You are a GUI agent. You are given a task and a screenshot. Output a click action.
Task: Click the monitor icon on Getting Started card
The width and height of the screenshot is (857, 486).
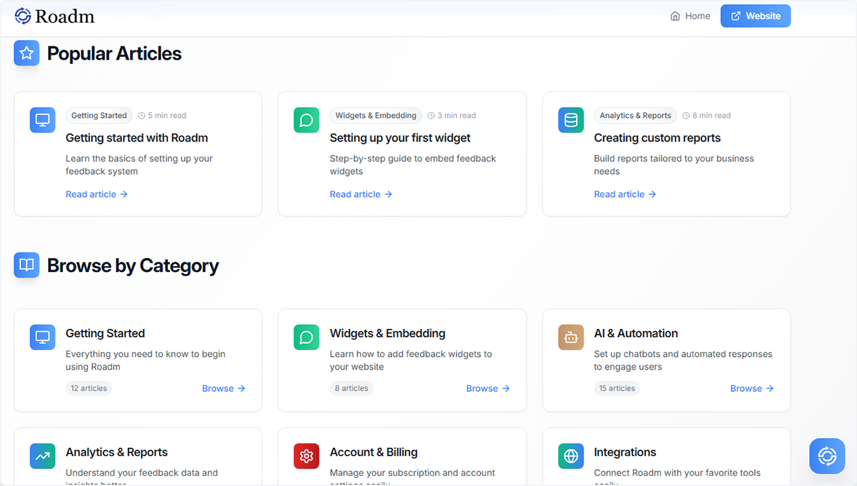click(42, 120)
